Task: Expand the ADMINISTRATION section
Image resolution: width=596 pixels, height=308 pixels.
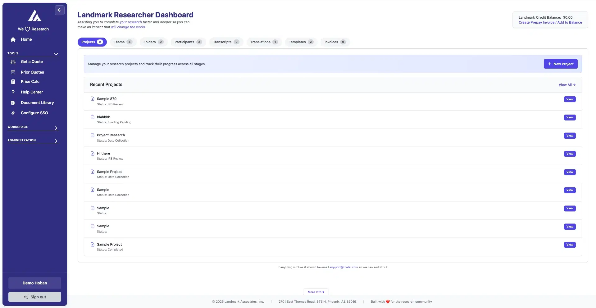Action: coord(56,141)
